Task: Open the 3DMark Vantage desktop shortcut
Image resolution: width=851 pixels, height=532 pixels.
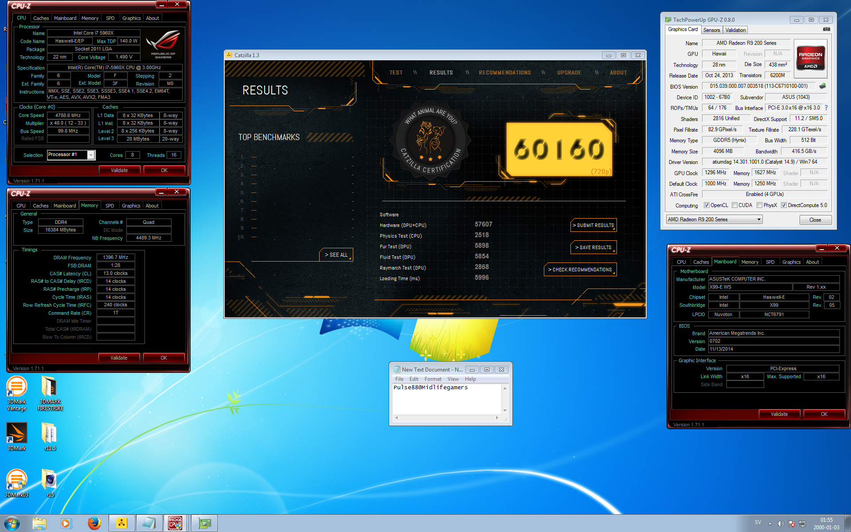Action: click(x=16, y=393)
